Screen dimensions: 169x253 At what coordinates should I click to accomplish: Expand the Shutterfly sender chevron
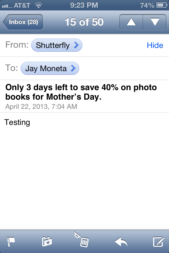(x=76, y=45)
